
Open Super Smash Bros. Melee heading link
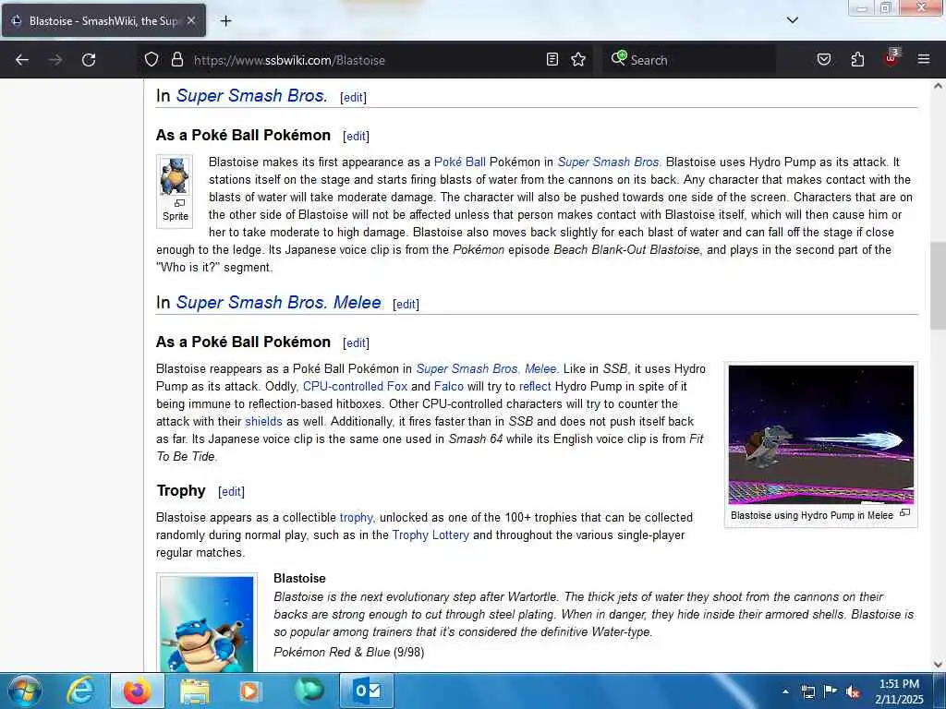point(279,302)
